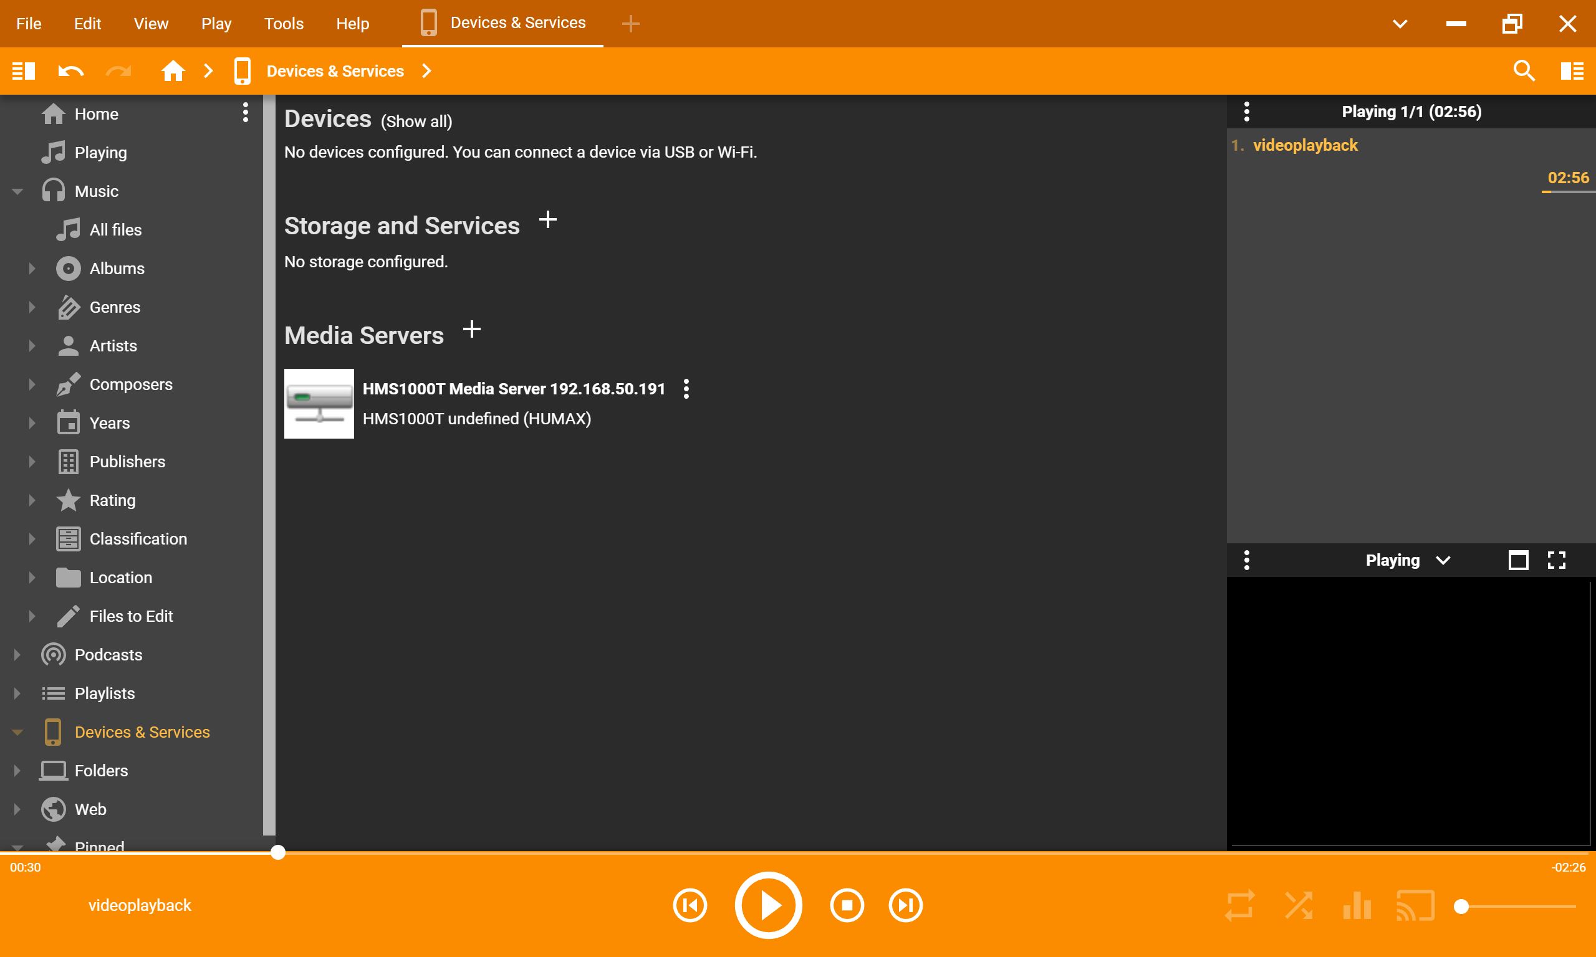Open the Tools menu

tap(283, 24)
